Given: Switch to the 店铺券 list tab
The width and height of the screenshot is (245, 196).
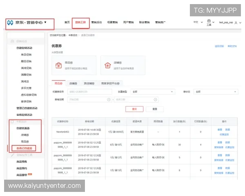Looking at the screenshot, I should point(73,83).
